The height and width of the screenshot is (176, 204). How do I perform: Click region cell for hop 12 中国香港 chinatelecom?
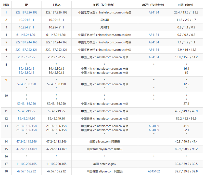pyautogui.click(x=105, y=119)
